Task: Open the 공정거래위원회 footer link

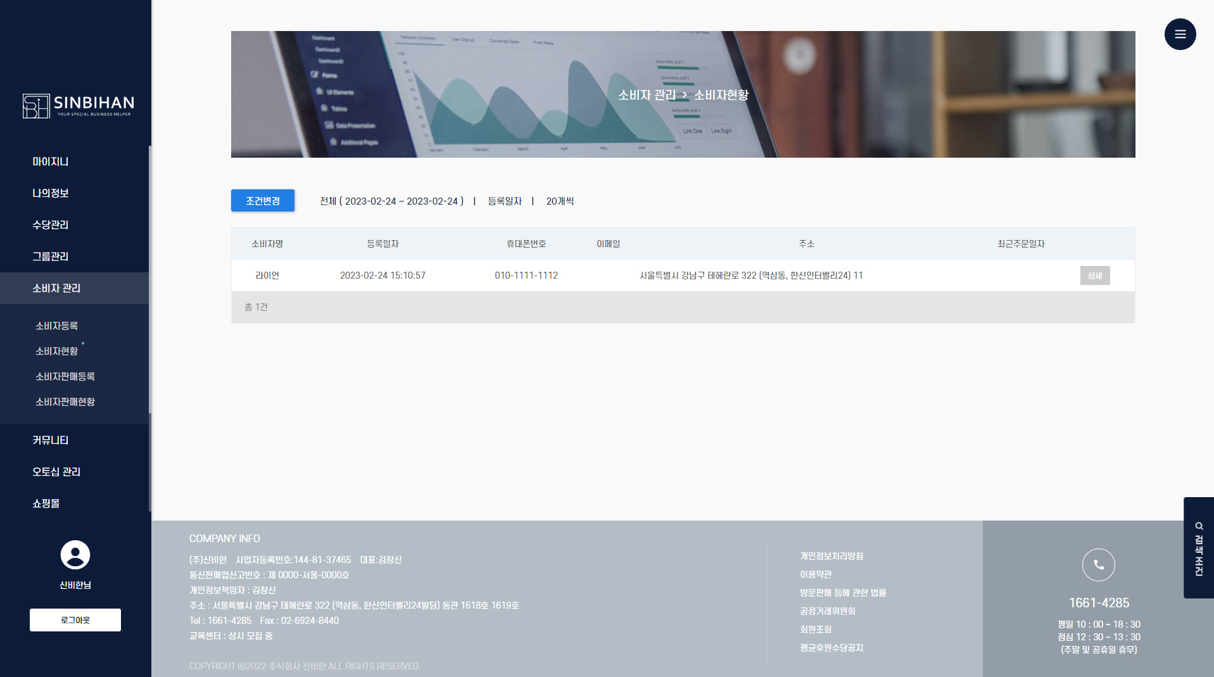Action: (828, 611)
